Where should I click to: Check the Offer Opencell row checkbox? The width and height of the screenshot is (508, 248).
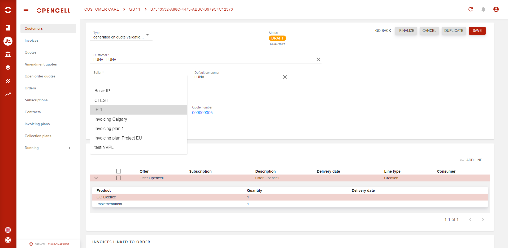(x=119, y=178)
